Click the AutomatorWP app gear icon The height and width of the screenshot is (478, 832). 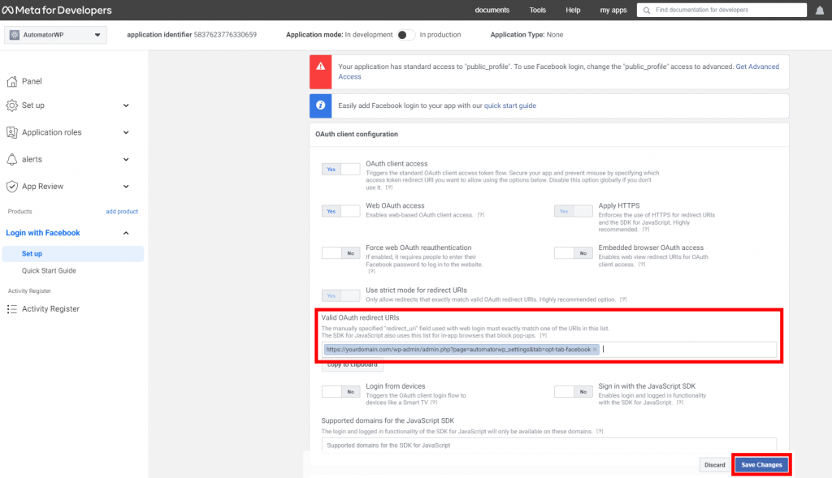click(x=15, y=35)
